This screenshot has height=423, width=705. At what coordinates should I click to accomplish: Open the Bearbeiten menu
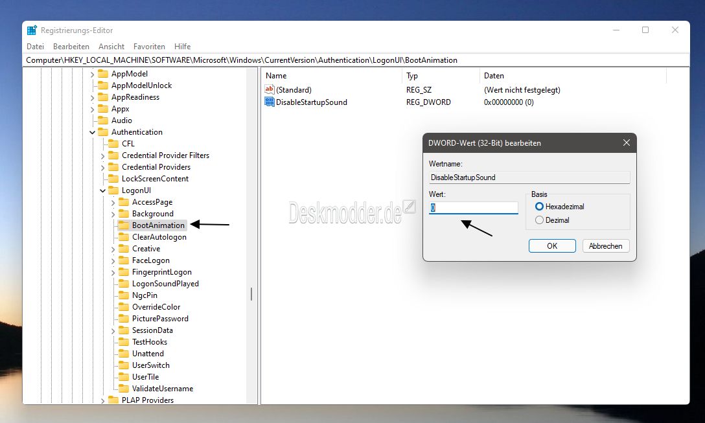click(71, 47)
